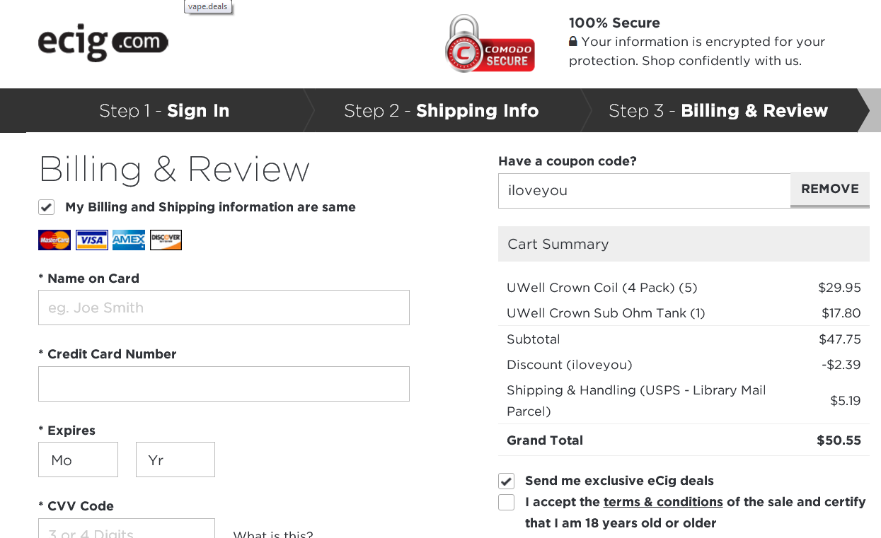This screenshot has height=538, width=881.
Task: Go to Step 1 - Sign In
Action: click(x=164, y=111)
